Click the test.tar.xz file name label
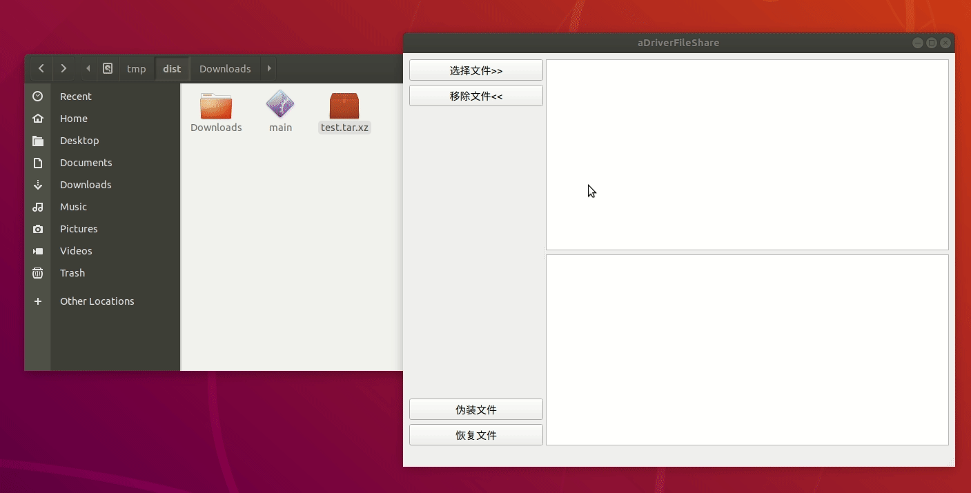The height and width of the screenshot is (493, 971). (x=345, y=128)
